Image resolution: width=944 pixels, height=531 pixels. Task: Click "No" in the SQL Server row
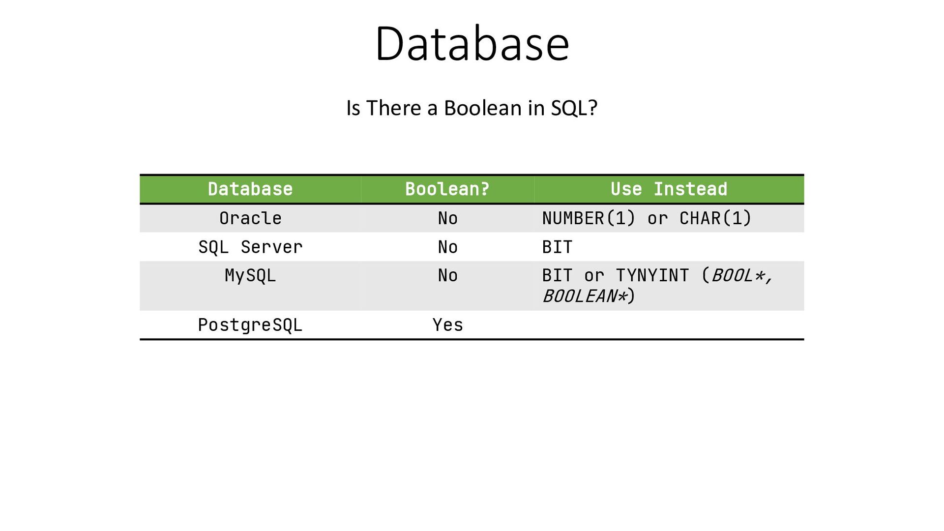(x=447, y=247)
